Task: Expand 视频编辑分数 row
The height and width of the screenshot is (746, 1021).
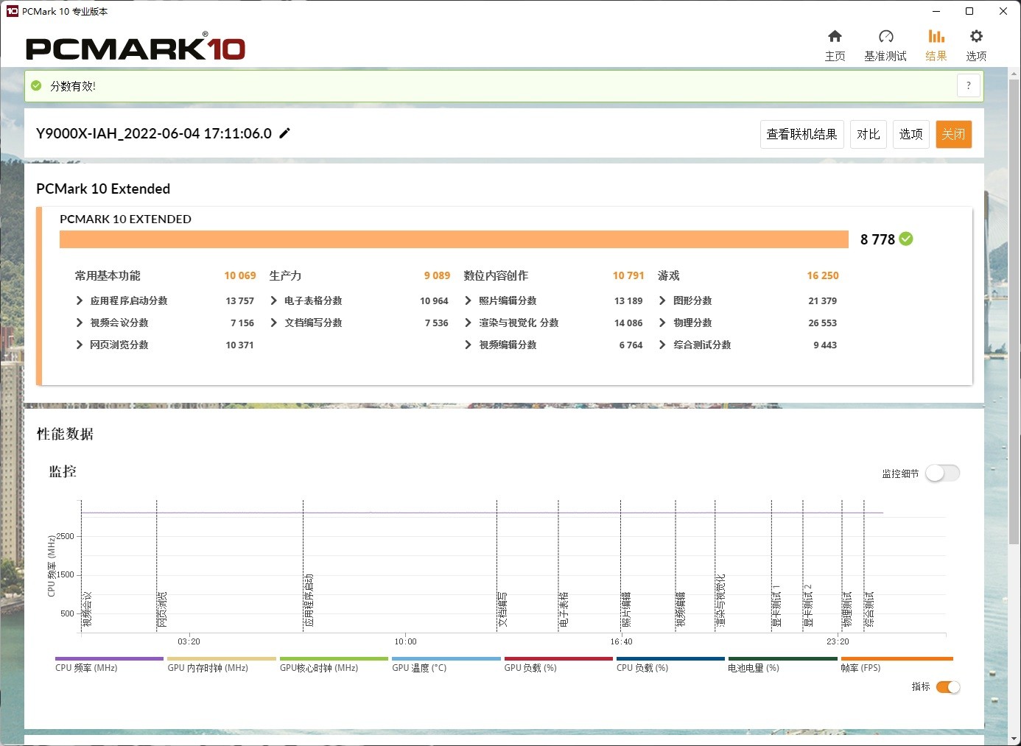Action: click(x=469, y=345)
